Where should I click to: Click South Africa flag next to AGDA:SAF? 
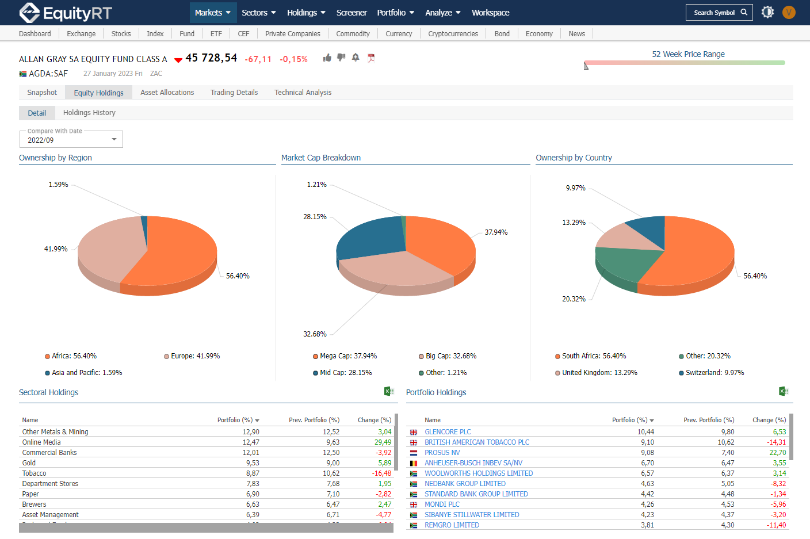23,74
